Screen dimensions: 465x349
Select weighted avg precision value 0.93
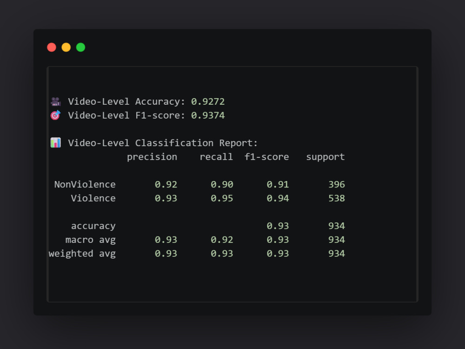(x=166, y=254)
